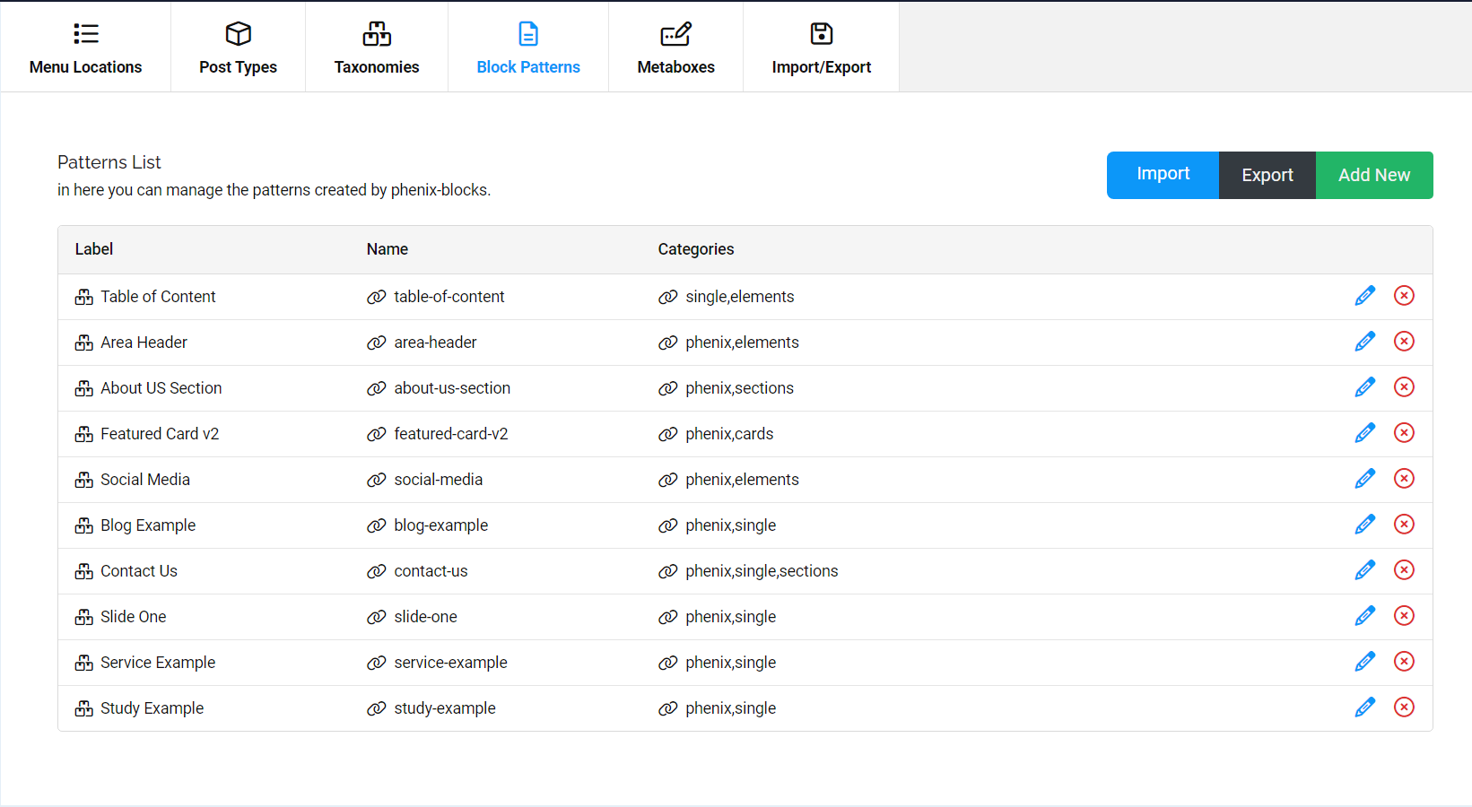Click the 'area-header' name cell
This screenshot has width=1472, height=807.
[x=435, y=343]
